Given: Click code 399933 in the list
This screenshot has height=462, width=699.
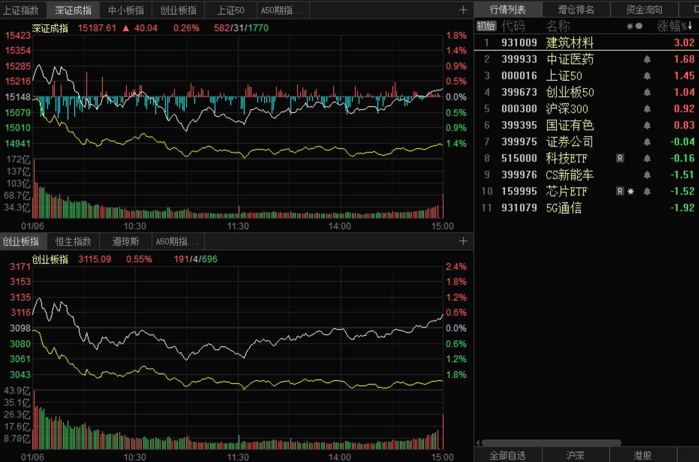Looking at the screenshot, I should 519,59.
